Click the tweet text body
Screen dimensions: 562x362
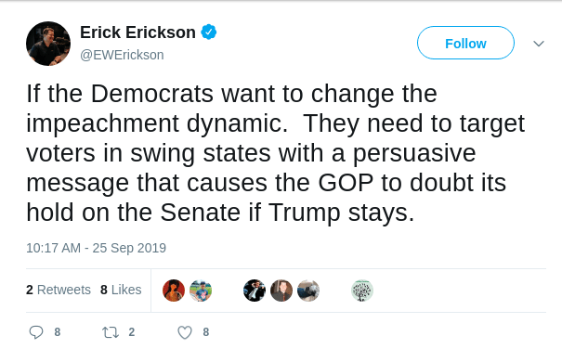tap(276, 153)
